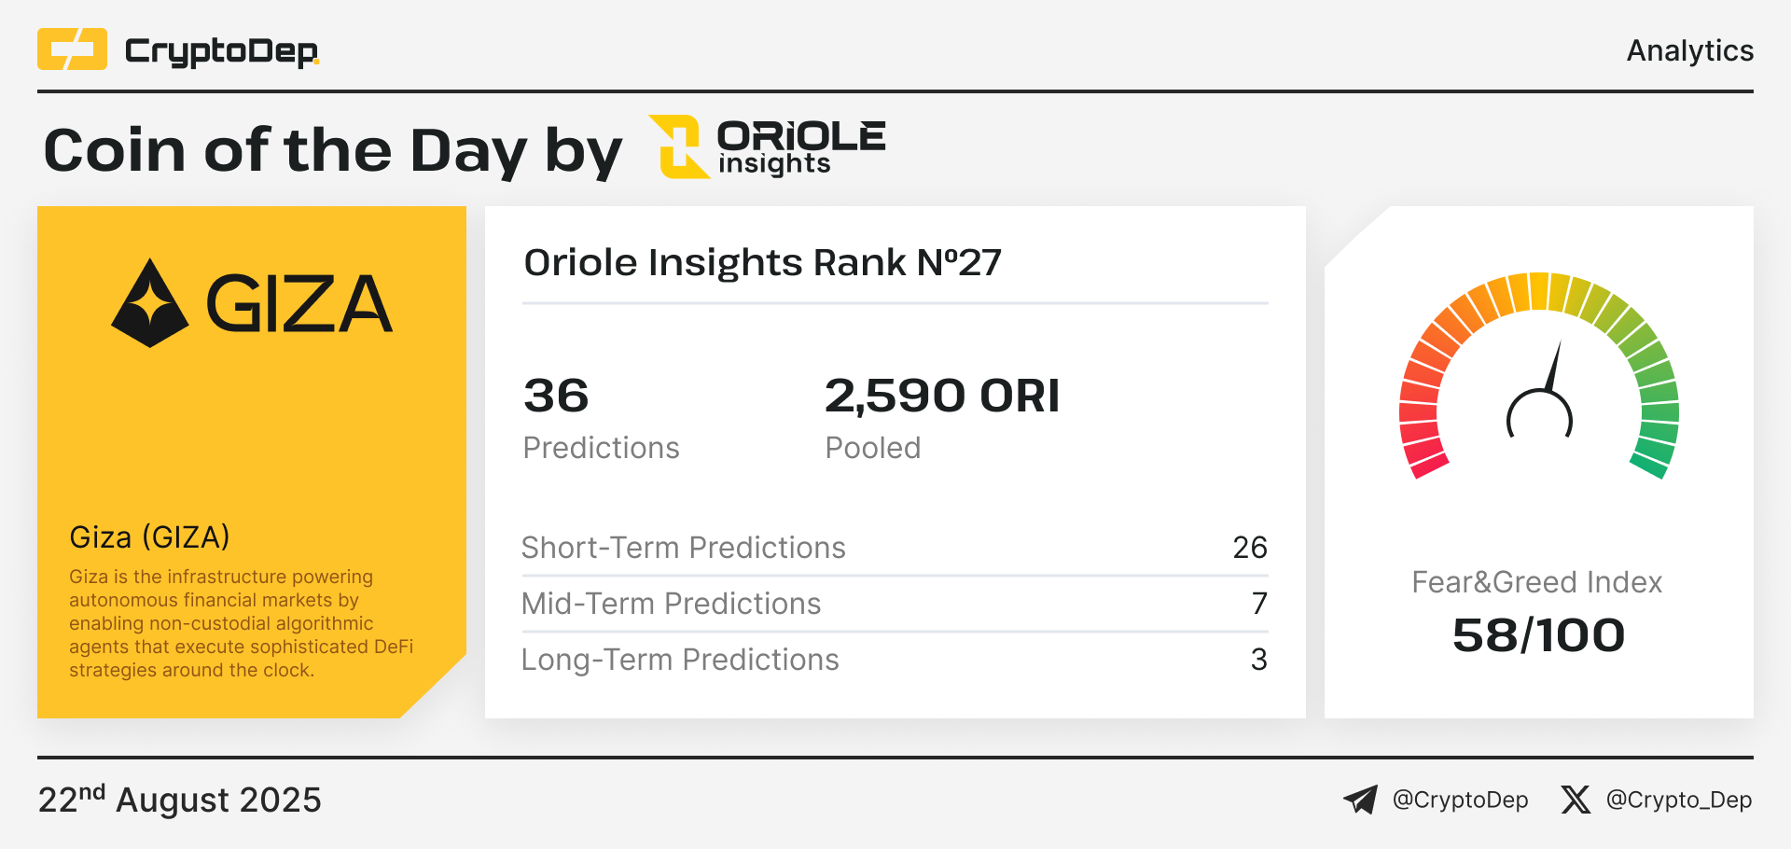Click the CryptoDep brand name text
The image size is (1791, 849).
point(222,51)
